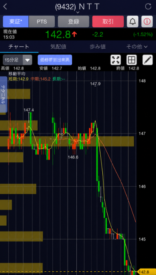Screen dimensions: 156x275
Task: Go back using the left arrow
Action: tap(5, 7)
